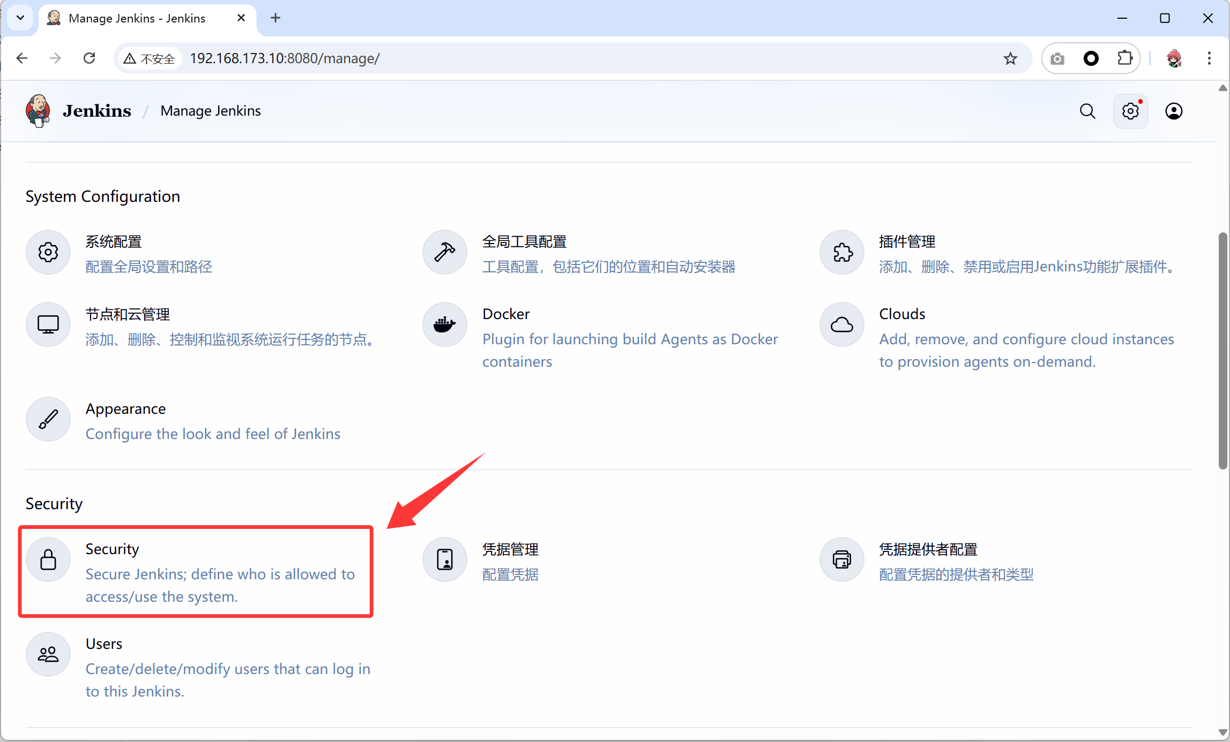Screen dimensions: 1230x742
Task: Click the Appearance paintbrush icon
Action: coord(48,419)
